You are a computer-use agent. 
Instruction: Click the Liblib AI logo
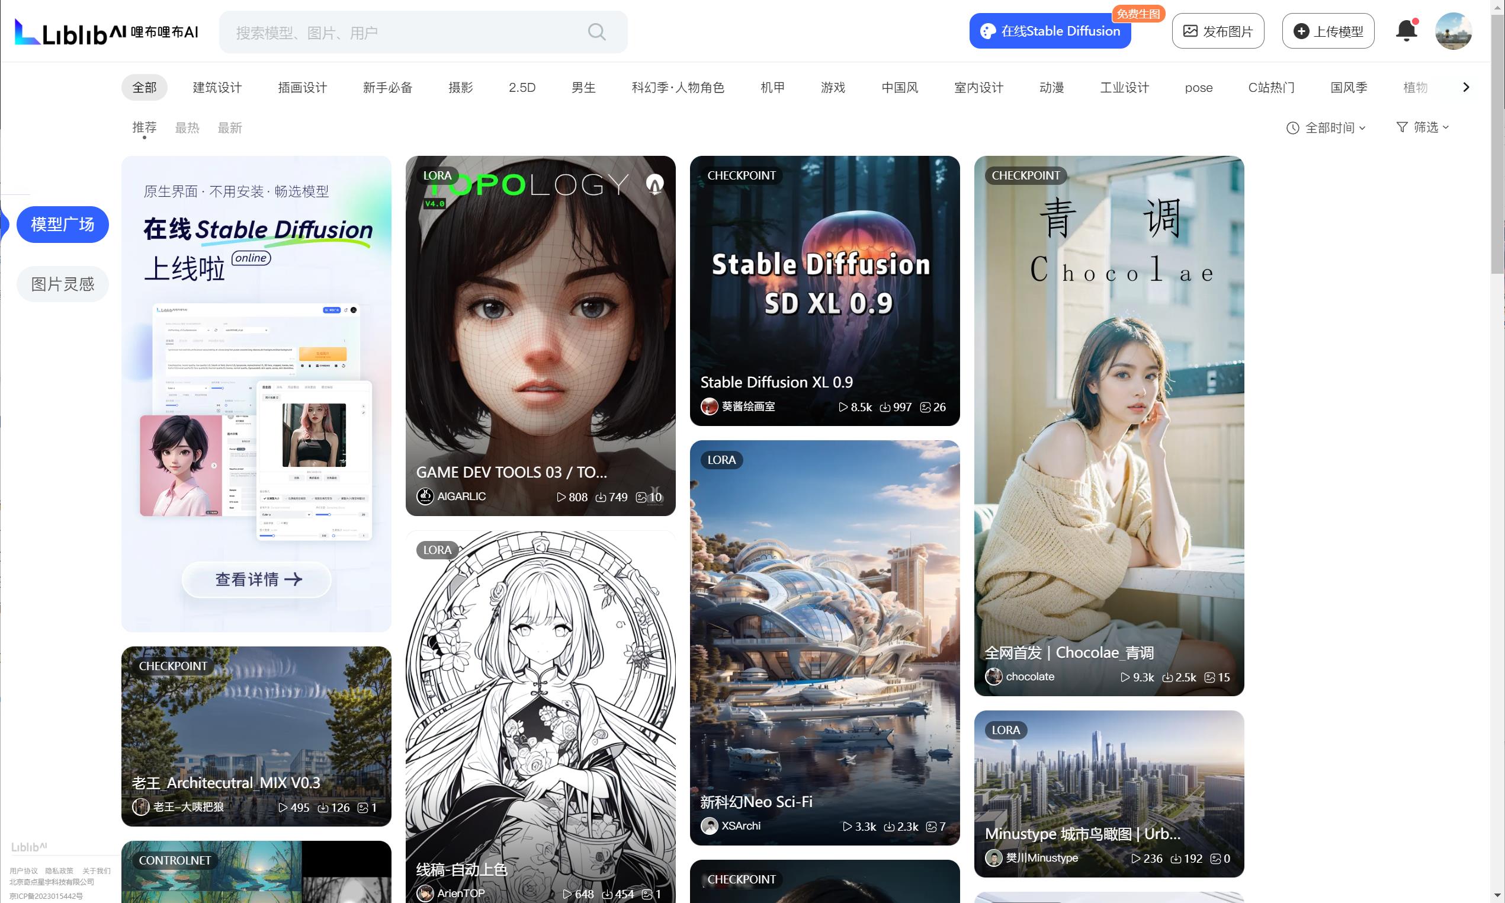[x=107, y=31]
